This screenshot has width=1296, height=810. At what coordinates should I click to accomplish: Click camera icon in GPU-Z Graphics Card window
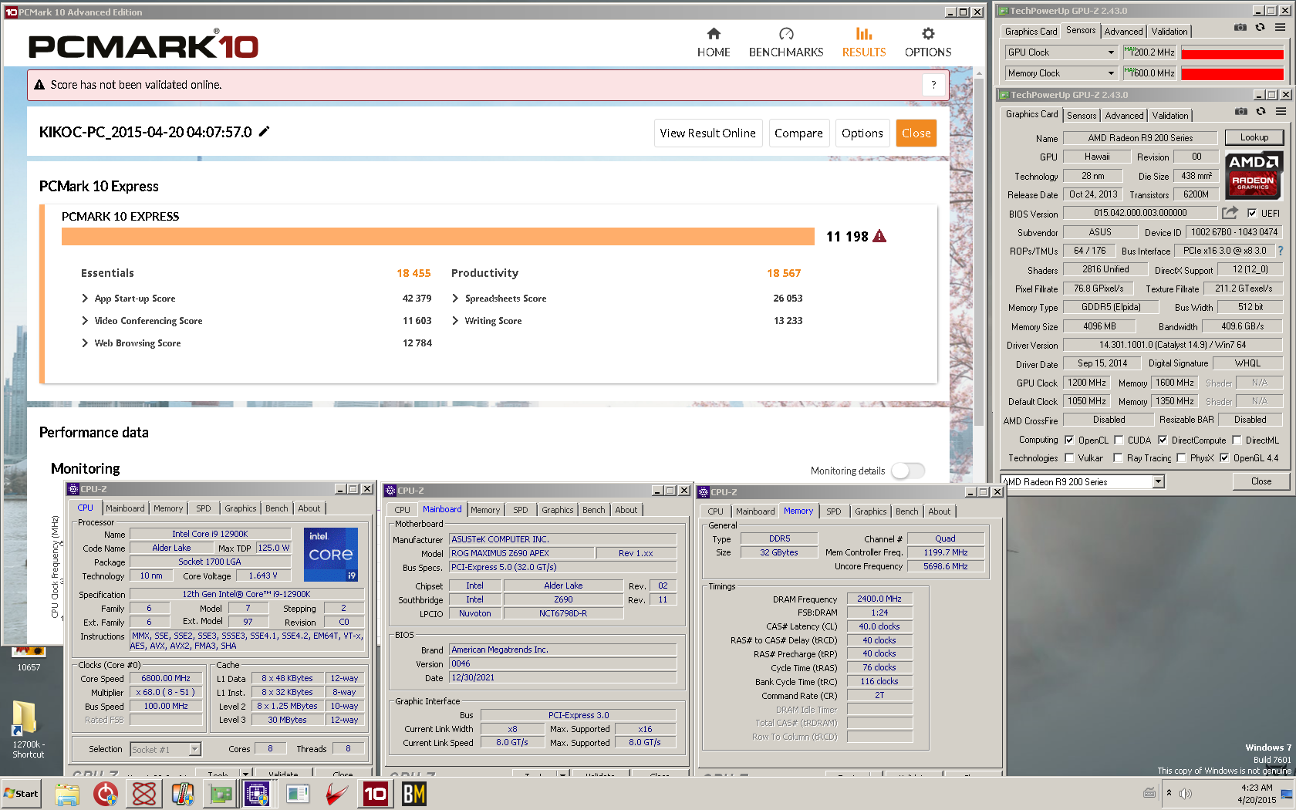(1240, 111)
